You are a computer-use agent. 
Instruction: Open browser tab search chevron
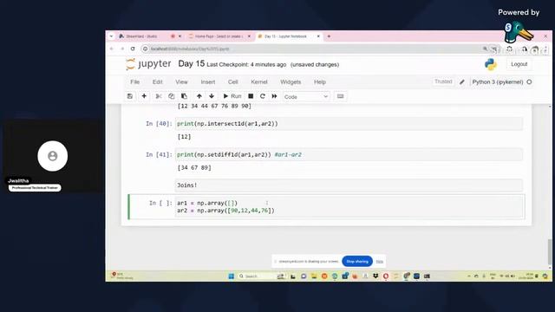[111, 36]
